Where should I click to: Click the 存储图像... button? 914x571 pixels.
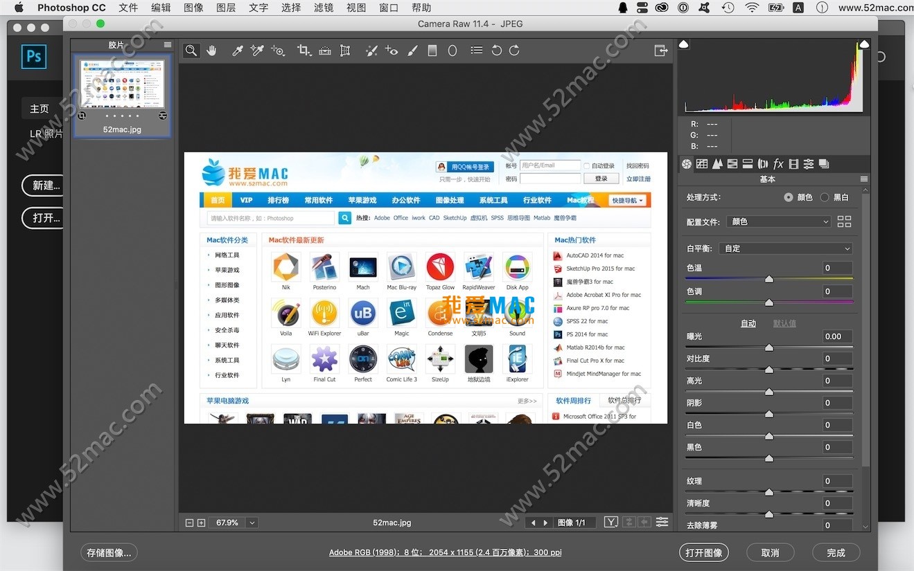tap(109, 552)
